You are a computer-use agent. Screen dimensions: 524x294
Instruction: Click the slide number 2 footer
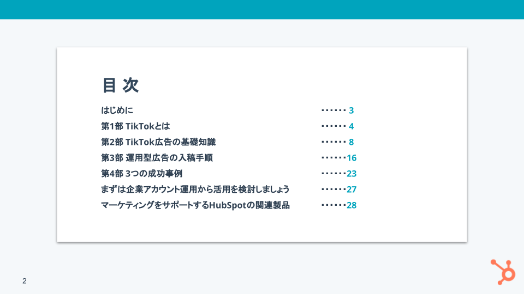tap(25, 281)
